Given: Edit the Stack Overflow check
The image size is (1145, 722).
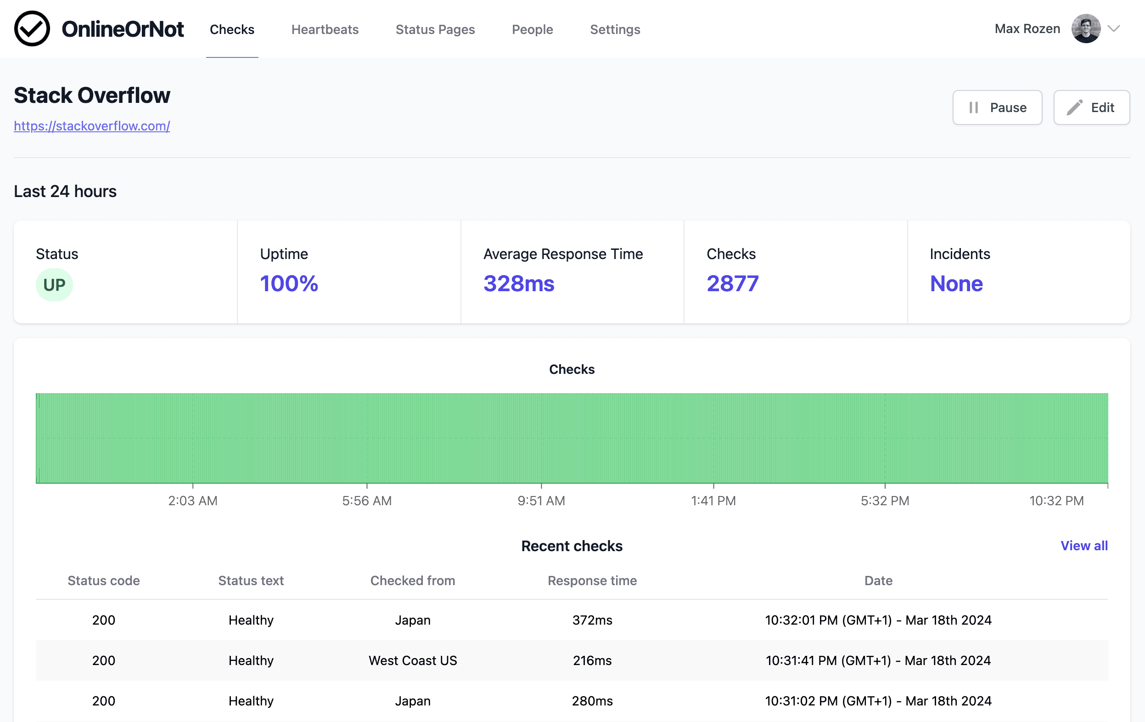Looking at the screenshot, I should 1091,107.
